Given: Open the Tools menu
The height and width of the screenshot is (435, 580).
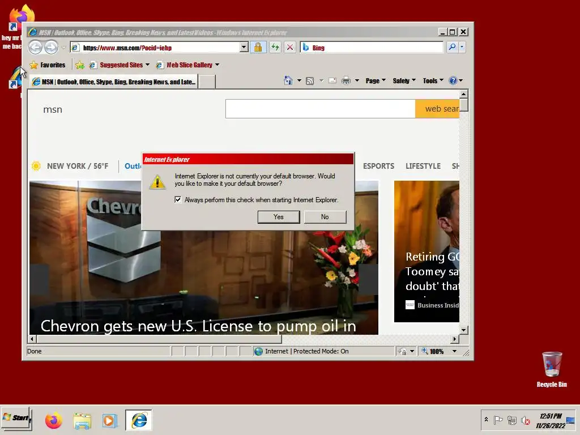Looking at the screenshot, I should pos(433,80).
